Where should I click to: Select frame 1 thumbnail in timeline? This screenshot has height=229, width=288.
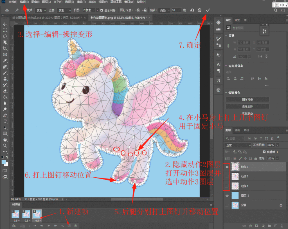(15, 214)
